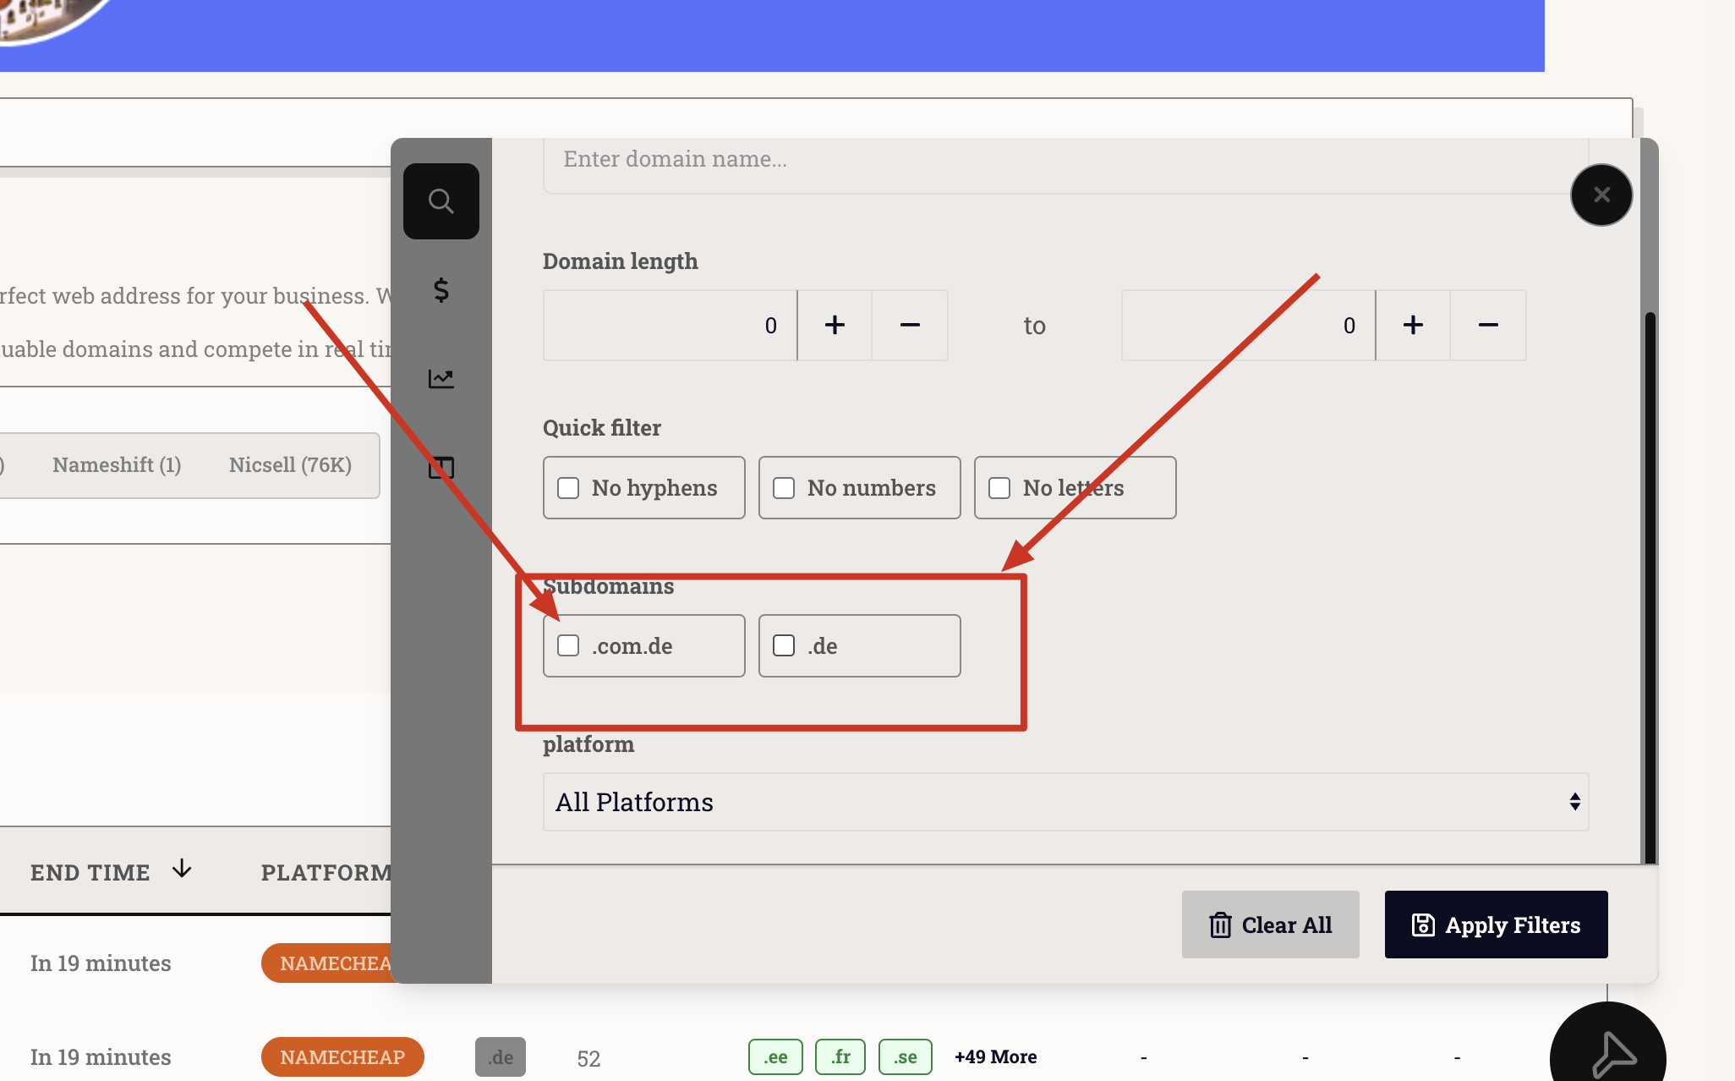This screenshot has width=1735, height=1081.
Task: Open the search filter tab icon
Action: [441, 201]
